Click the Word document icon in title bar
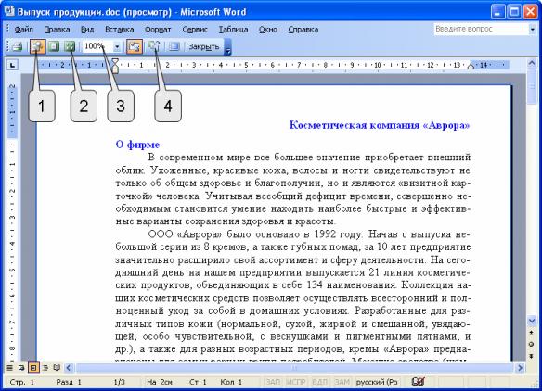The width and height of the screenshot is (542, 391). tap(9, 11)
